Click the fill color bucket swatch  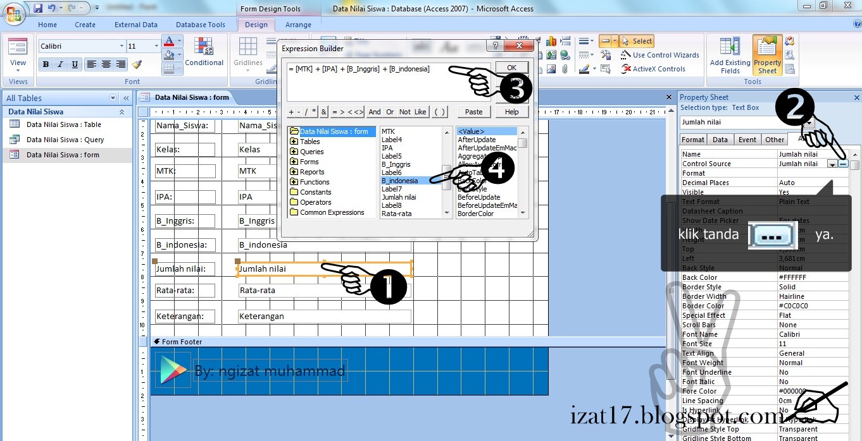pos(169,56)
